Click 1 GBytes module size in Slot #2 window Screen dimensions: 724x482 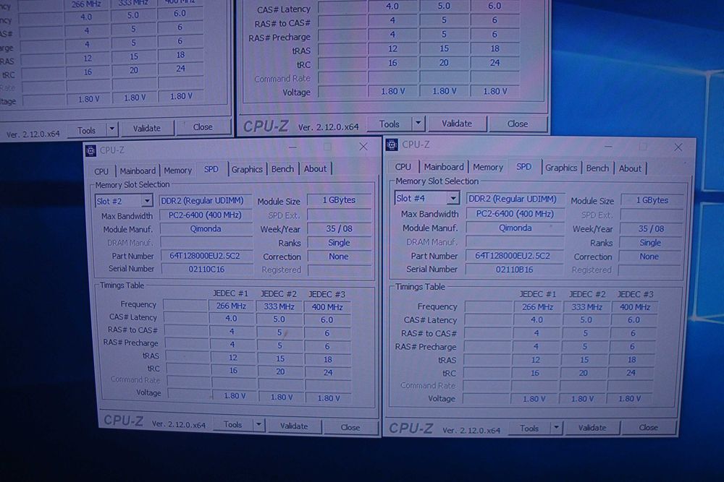pos(339,200)
